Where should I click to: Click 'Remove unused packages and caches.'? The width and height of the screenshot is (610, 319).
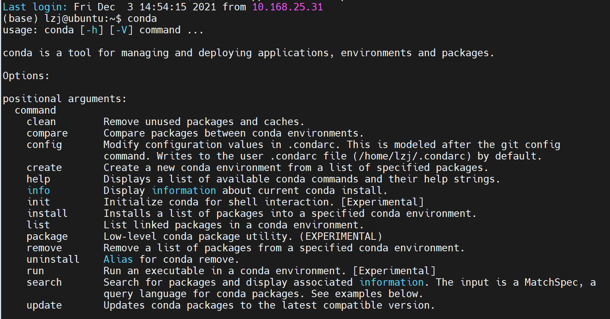point(204,122)
